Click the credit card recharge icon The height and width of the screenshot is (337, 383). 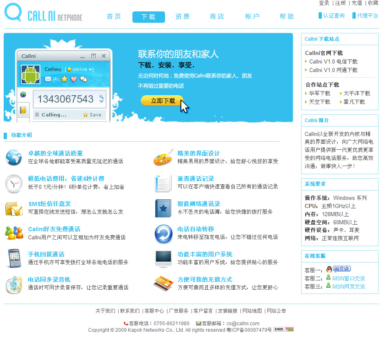pyautogui.click(x=163, y=284)
